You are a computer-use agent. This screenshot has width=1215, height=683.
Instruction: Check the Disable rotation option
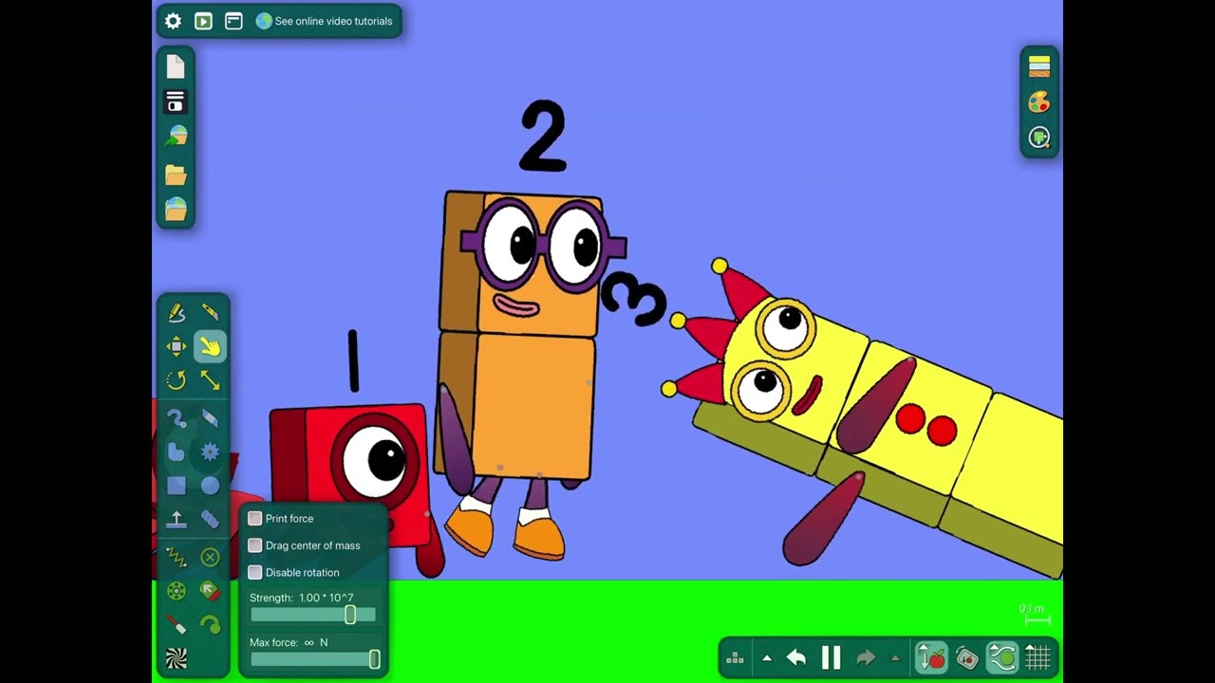pyautogui.click(x=254, y=573)
